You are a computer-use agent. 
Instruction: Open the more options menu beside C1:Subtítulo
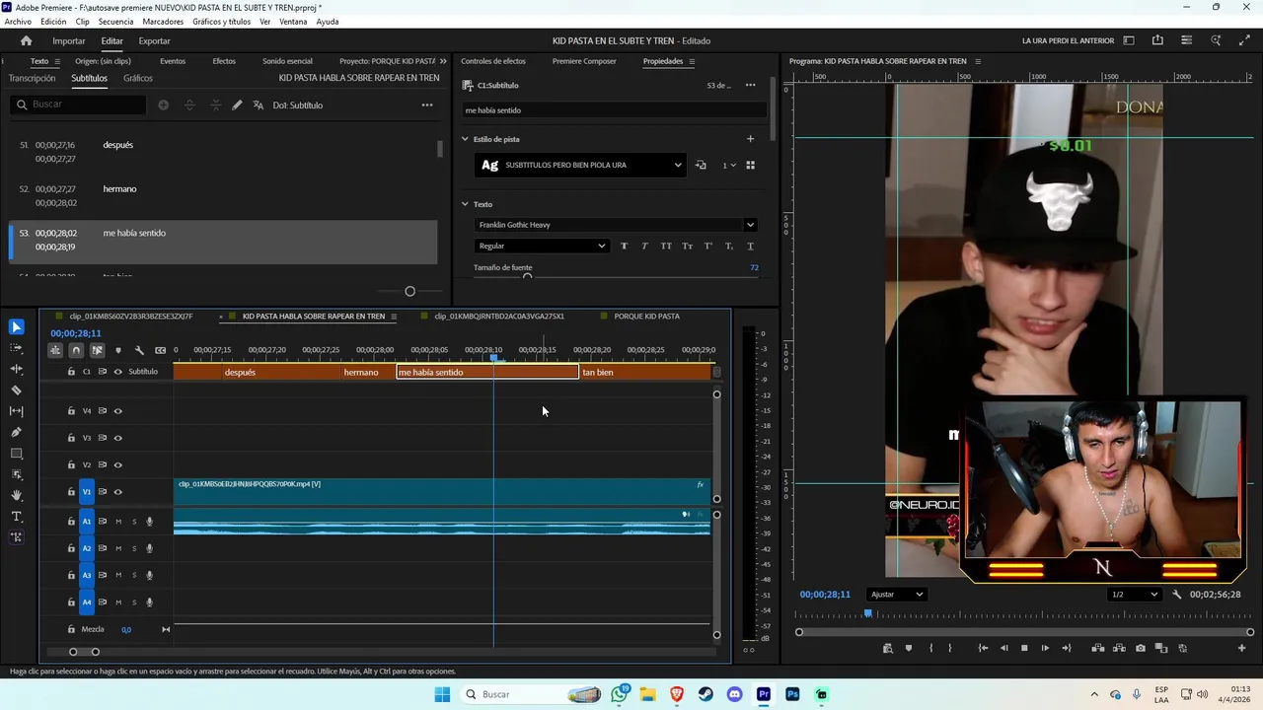pos(750,85)
